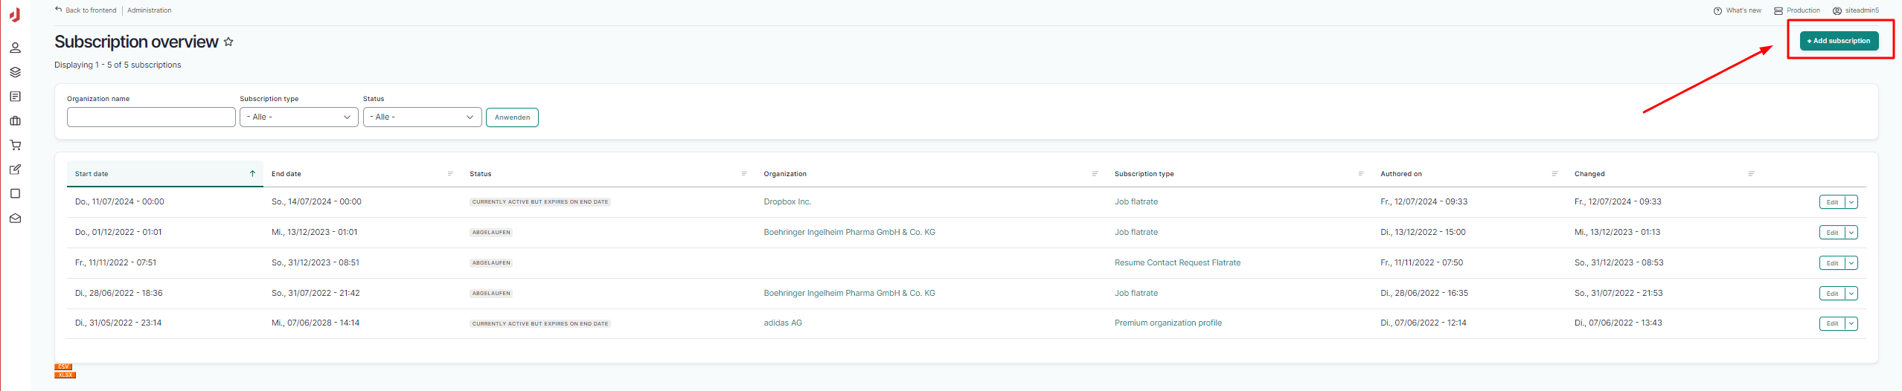Open the briefcase jobs sidebar icon
This screenshot has width=1902, height=391.
[15, 121]
